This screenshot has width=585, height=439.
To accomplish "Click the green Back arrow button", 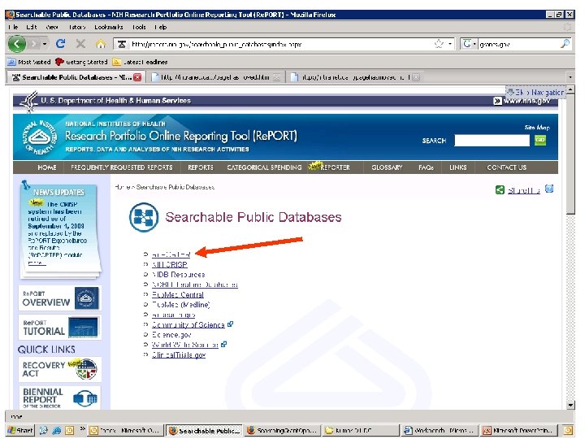I will 17,44.
